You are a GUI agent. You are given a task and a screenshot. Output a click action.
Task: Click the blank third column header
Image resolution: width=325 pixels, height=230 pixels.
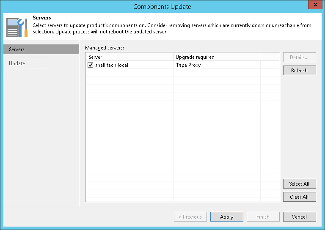tap(270, 57)
